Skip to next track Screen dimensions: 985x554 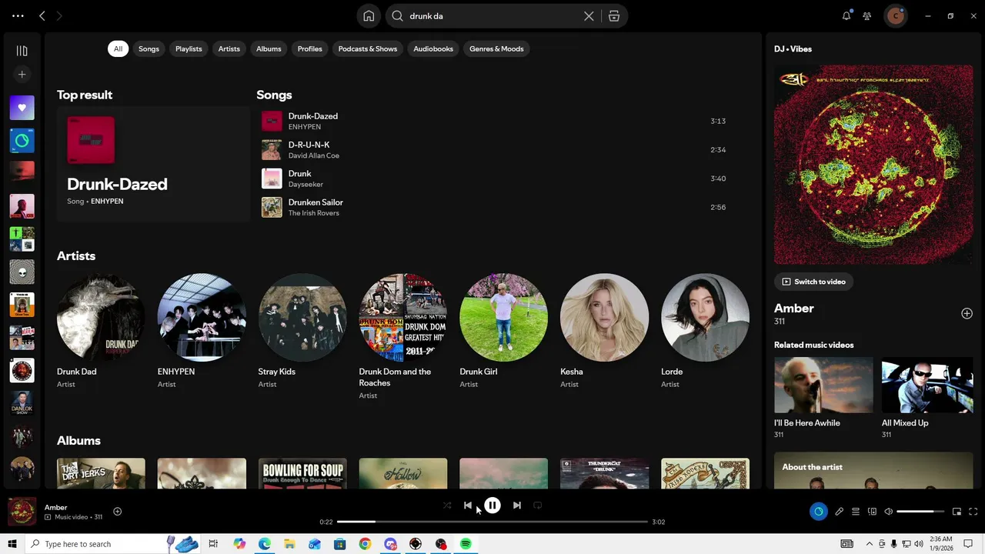(517, 506)
